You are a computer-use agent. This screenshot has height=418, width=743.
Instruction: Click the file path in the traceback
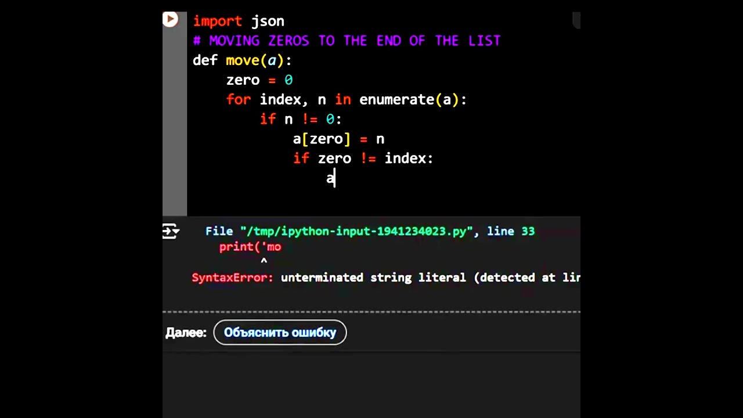point(356,232)
